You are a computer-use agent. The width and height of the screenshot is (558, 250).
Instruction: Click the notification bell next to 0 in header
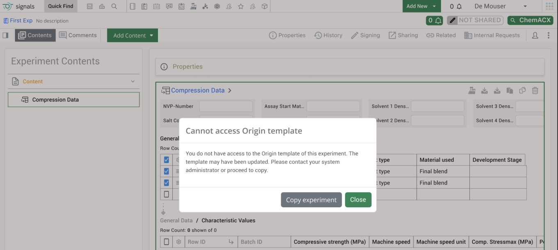[x=459, y=6]
